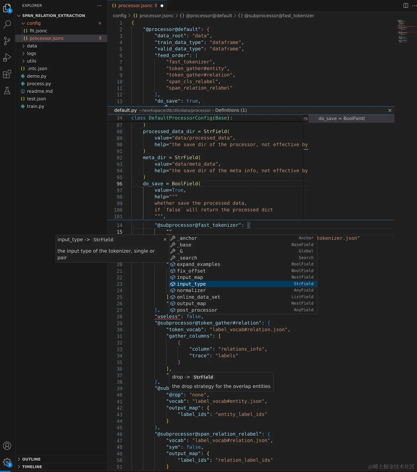Open the Testing flask icon
The height and width of the screenshot is (472, 417).
coord(7,91)
